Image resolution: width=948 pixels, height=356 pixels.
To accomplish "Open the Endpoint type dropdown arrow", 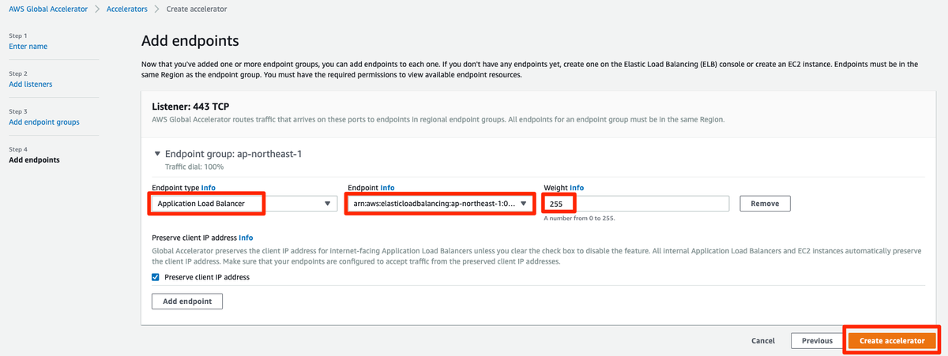I will pyautogui.click(x=327, y=204).
